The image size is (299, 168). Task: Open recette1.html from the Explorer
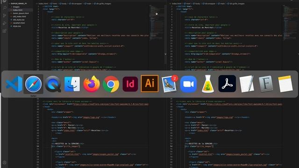point(19,23)
